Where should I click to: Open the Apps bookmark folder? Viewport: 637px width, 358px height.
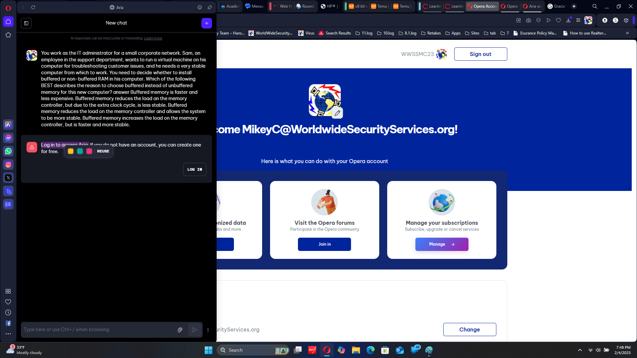click(453, 33)
